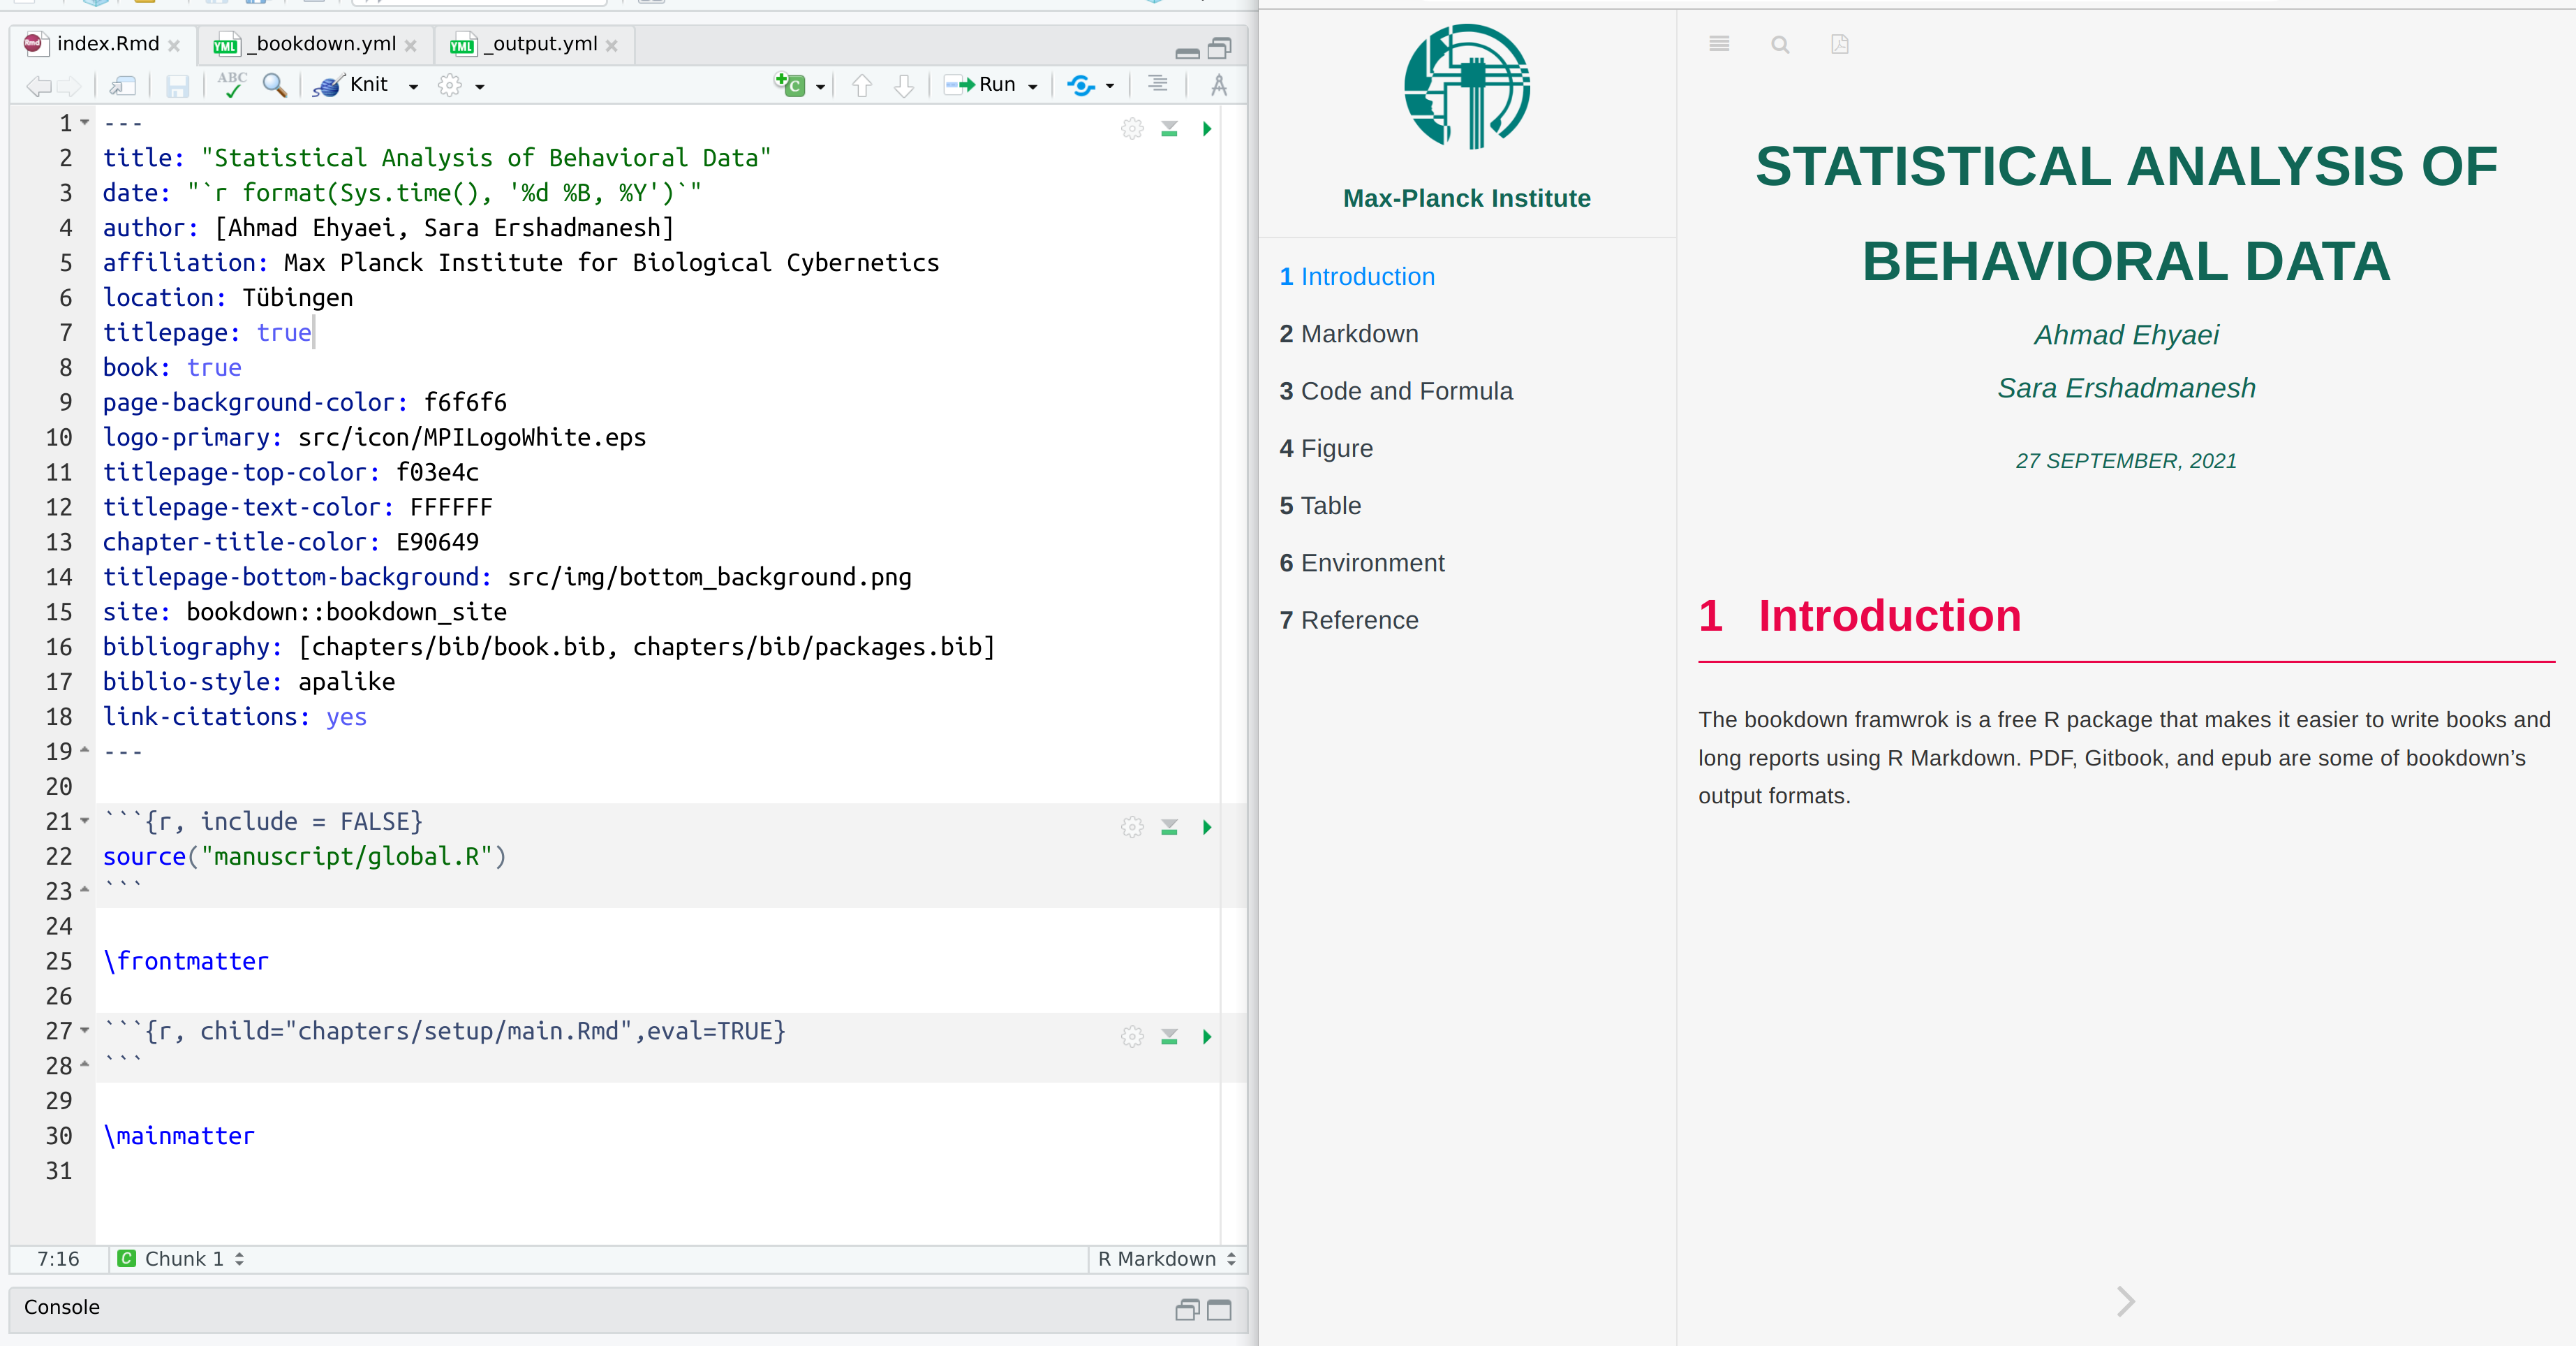The image size is (2576, 1346).
Task: Go to next page chevron in preview
Action: point(2126,1301)
